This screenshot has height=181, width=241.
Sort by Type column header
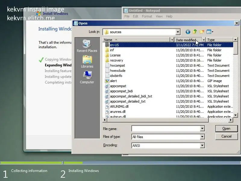coord(220,40)
